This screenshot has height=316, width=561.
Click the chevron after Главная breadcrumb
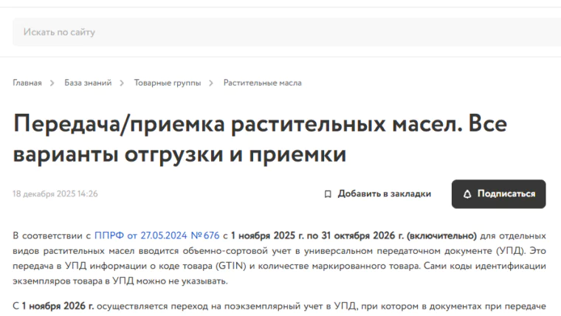point(52,83)
